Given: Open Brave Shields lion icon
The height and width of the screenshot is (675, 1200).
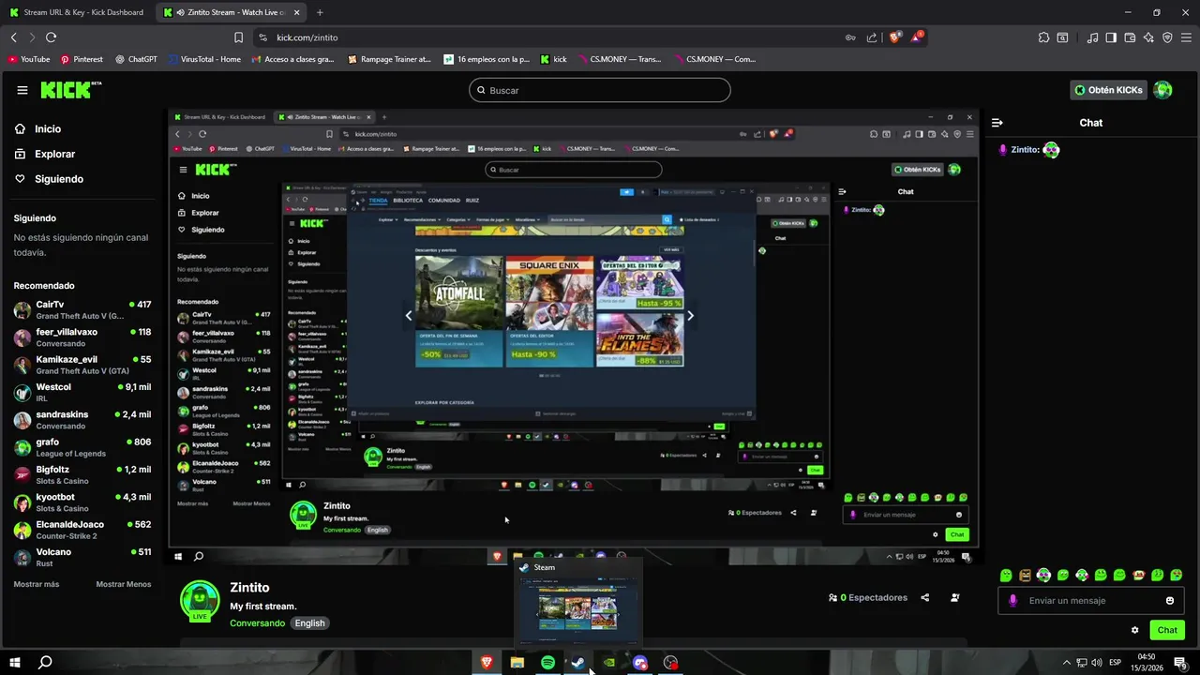Looking at the screenshot, I should [x=894, y=37].
